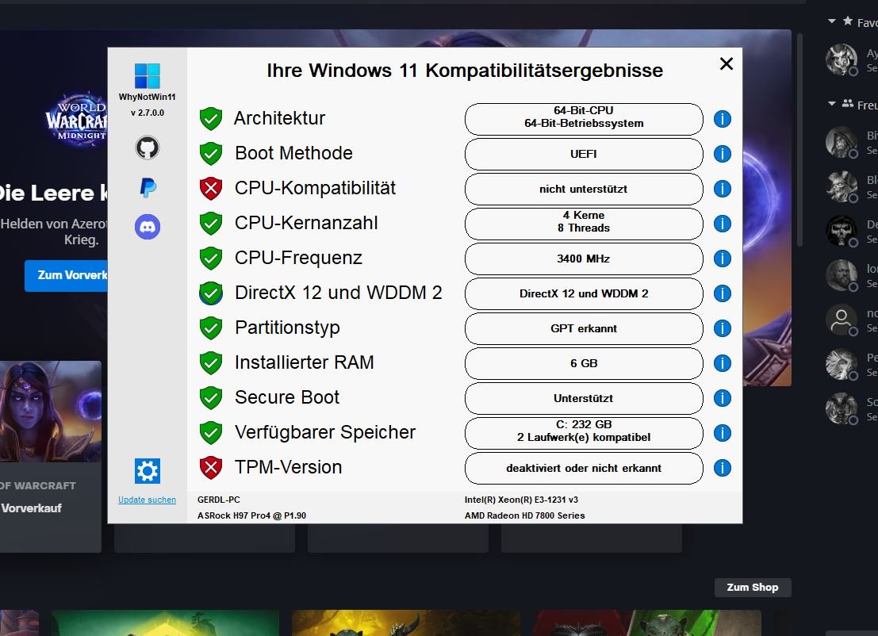Click the Update suchen link
Image resolution: width=878 pixels, height=636 pixels.
pyautogui.click(x=147, y=500)
